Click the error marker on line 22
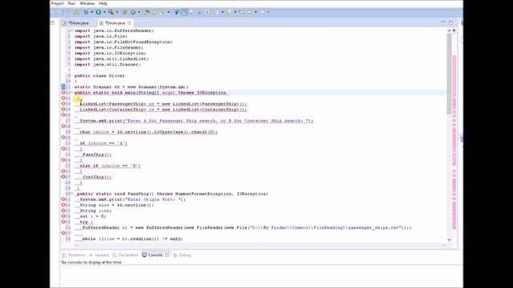Screen dimensions: 513x288 click(x=63, y=149)
